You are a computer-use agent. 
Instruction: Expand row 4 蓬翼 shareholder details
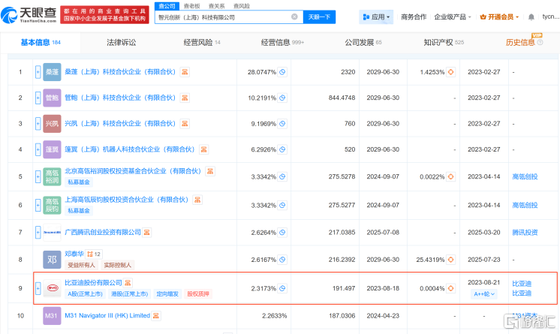pyautogui.click(x=38, y=149)
